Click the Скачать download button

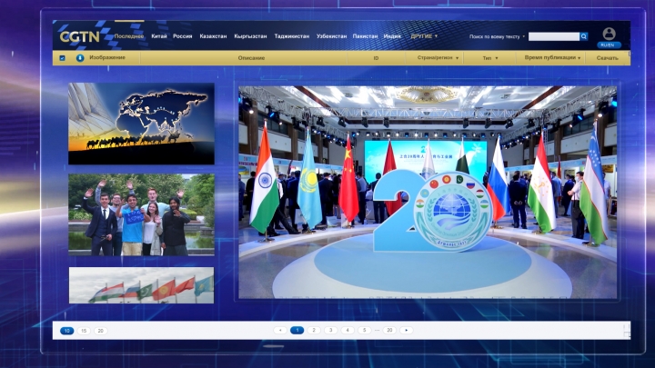pos(607,57)
